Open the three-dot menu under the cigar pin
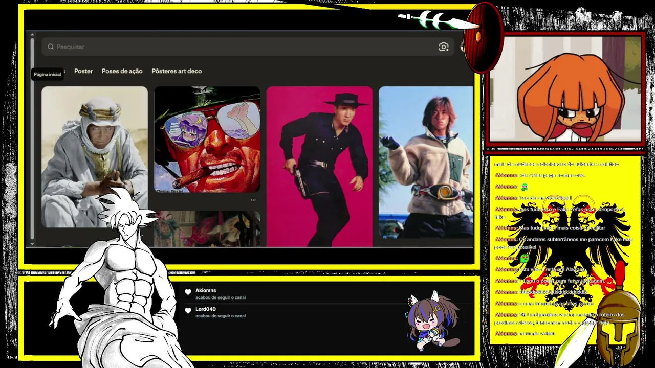 pyautogui.click(x=253, y=200)
